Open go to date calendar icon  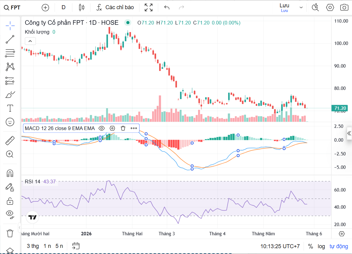point(76,246)
